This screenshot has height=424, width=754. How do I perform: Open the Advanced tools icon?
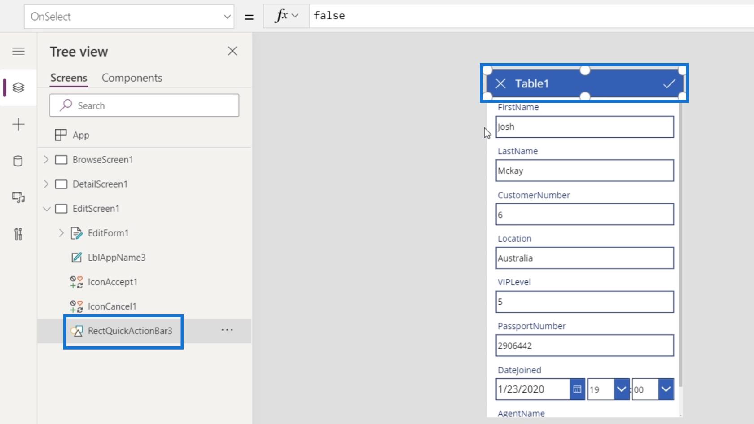[18, 234]
